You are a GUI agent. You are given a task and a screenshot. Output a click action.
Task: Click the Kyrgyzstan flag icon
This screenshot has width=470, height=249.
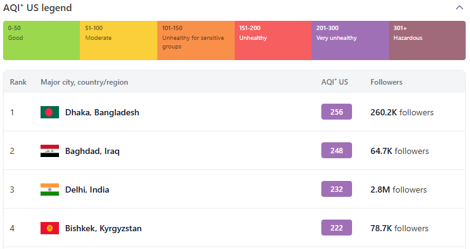[x=50, y=228]
